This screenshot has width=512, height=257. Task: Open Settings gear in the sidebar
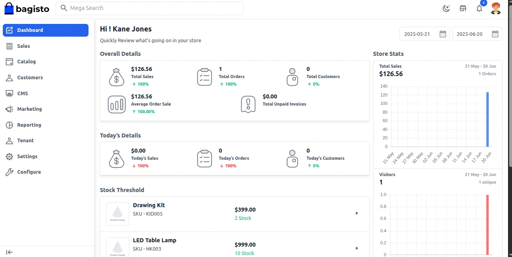point(10,157)
